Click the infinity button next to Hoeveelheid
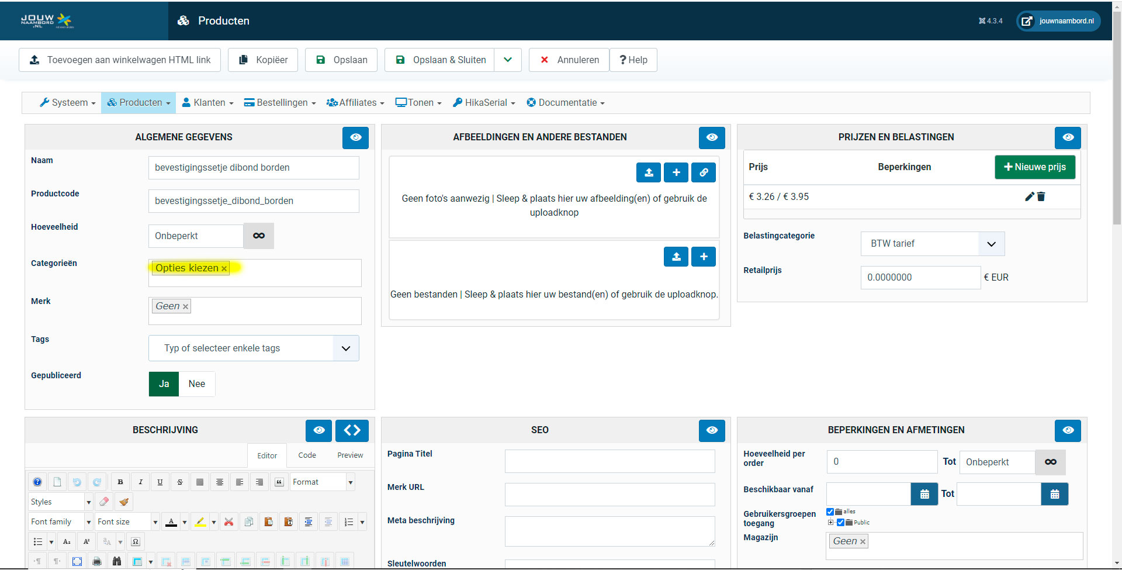This screenshot has width=1122, height=570. [x=259, y=236]
